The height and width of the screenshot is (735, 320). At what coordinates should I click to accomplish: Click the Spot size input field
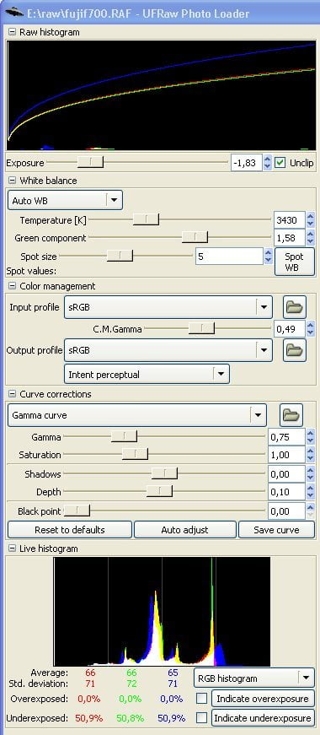pos(229,257)
